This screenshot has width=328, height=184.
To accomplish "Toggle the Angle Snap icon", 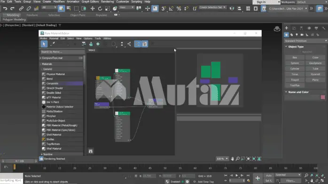I will [171, 8].
